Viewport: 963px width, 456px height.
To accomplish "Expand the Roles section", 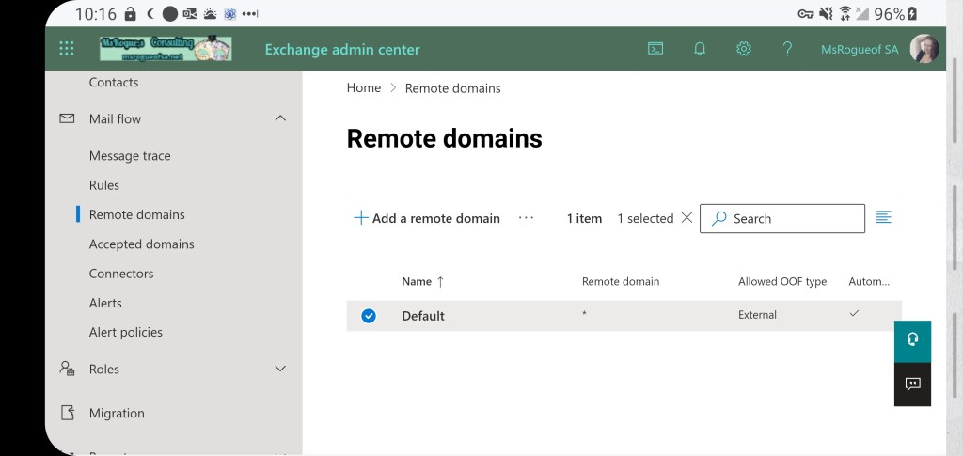I will coord(279,369).
